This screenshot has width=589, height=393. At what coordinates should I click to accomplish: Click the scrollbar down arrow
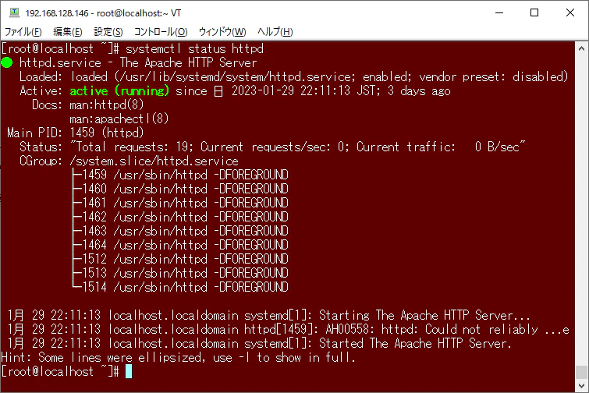pos(581,386)
